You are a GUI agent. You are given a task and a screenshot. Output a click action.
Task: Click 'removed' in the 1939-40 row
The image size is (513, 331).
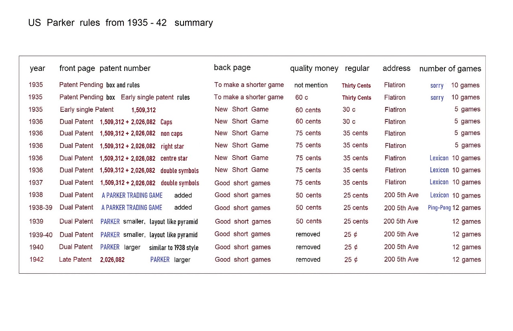click(308, 234)
